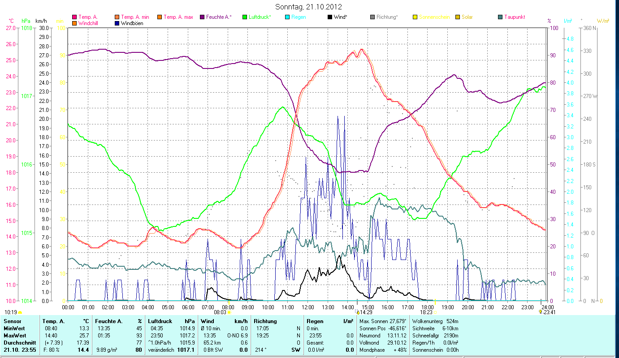Screen dimensions: 619x358
Task: Click the purple Feuchte A.* legend swatch
Action: [x=202, y=17]
